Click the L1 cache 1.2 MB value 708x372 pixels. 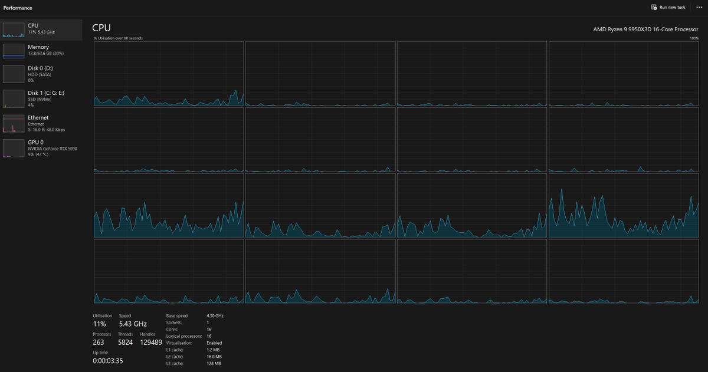214,350
